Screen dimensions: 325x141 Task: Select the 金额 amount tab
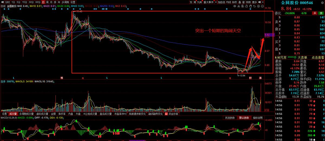point(53,114)
